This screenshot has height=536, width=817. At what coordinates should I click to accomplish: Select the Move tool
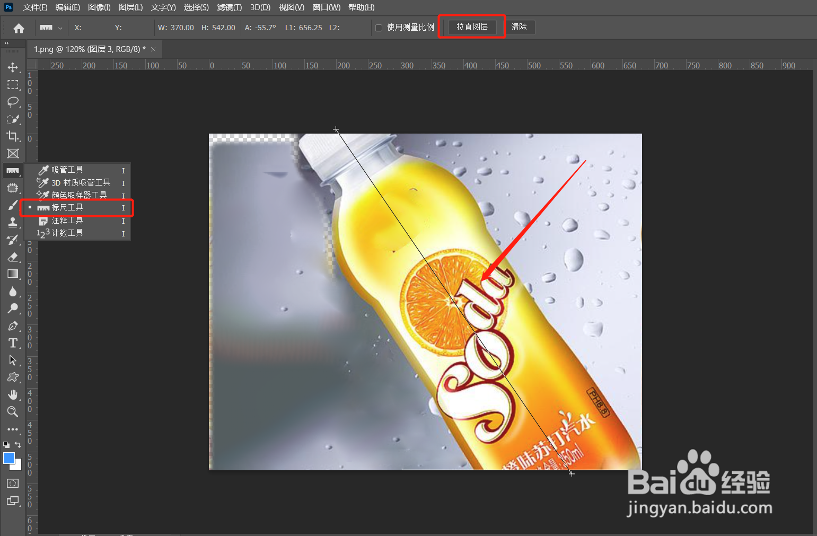pyautogui.click(x=13, y=67)
